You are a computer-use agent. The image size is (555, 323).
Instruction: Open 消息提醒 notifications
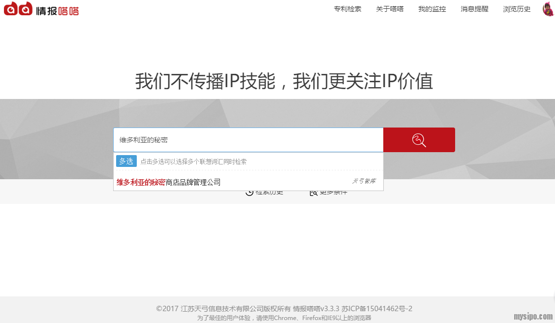[474, 9]
